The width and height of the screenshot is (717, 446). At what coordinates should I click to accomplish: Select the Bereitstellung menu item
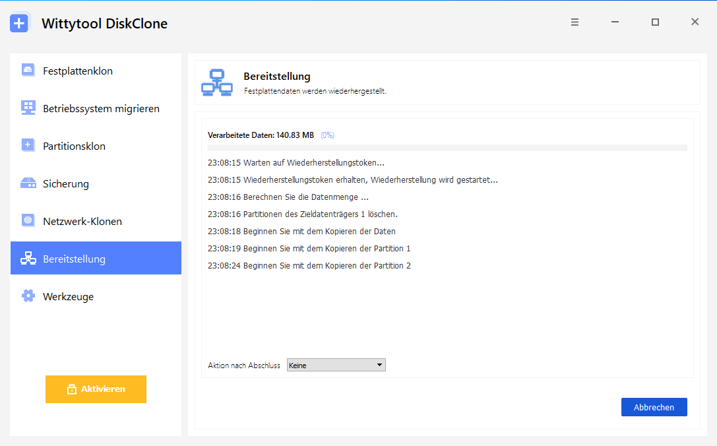point(96,258)
